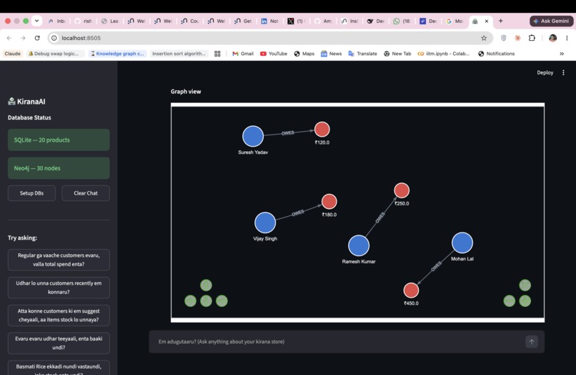Viewport: 576px width, 375px height.
Task: Select the Vijay Singh customer node
Action: pyautogui.click(x=265, y=223)
